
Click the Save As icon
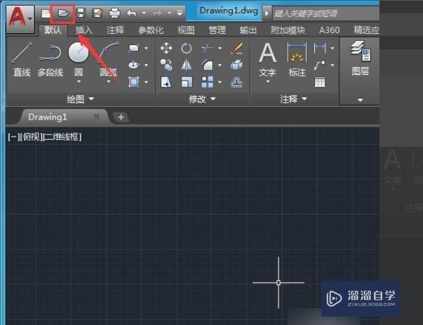(x=98, y=13)
